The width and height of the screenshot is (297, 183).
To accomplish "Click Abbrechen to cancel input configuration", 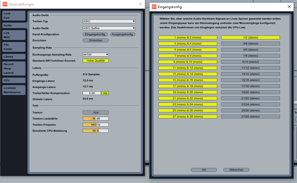I will 236,170.
